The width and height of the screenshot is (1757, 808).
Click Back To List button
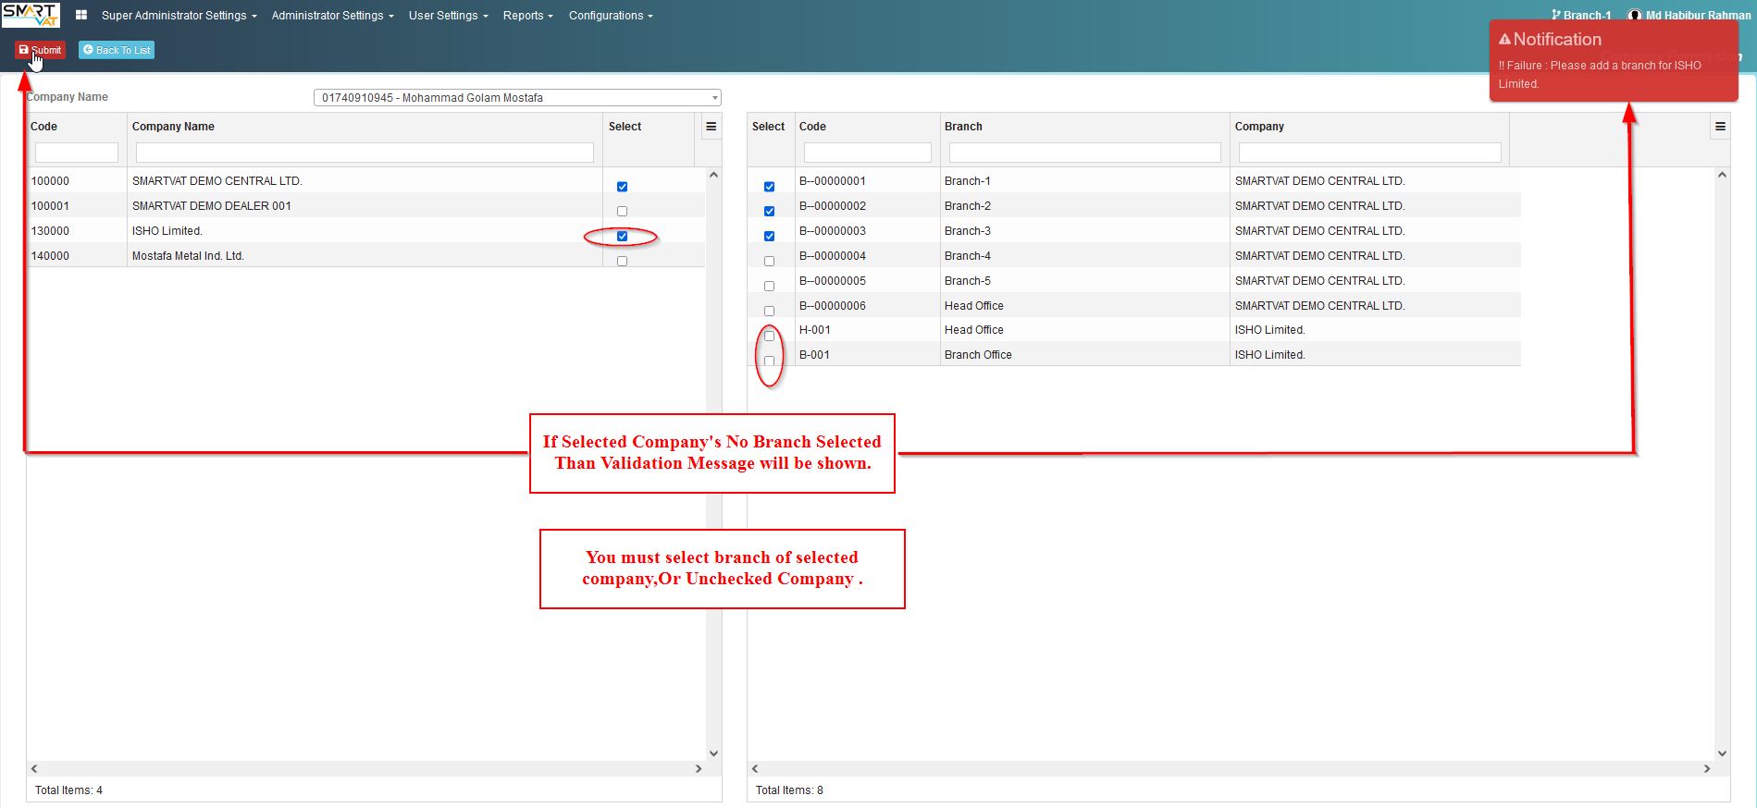tap(117, 50)
